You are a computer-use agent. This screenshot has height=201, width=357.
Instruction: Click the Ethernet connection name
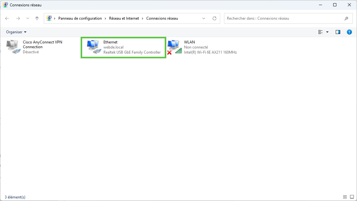coord(110,42)
